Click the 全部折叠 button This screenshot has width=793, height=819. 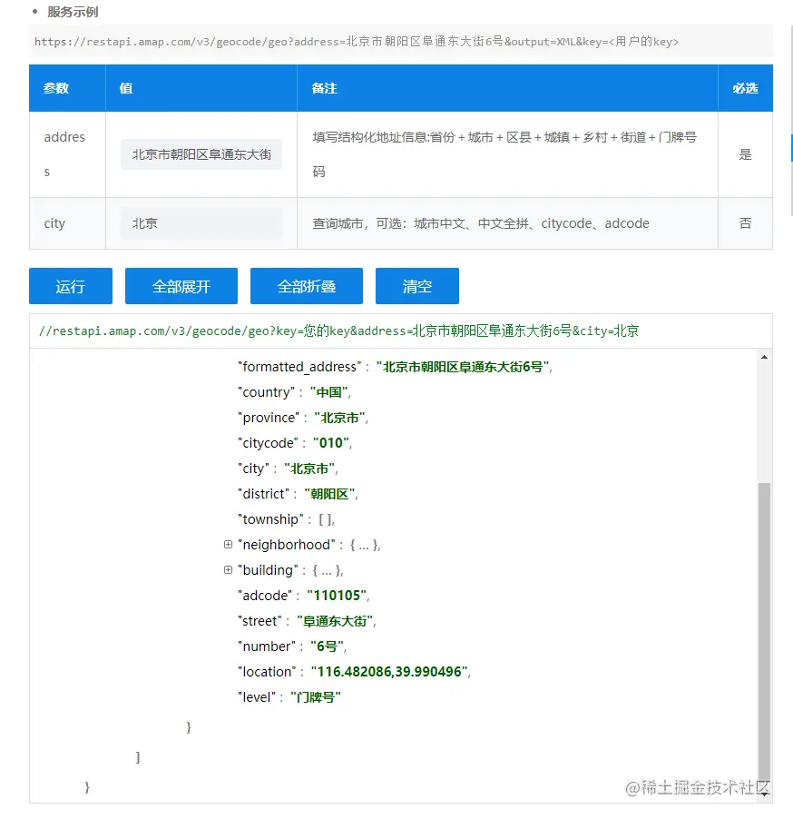[x=307, y=286]
